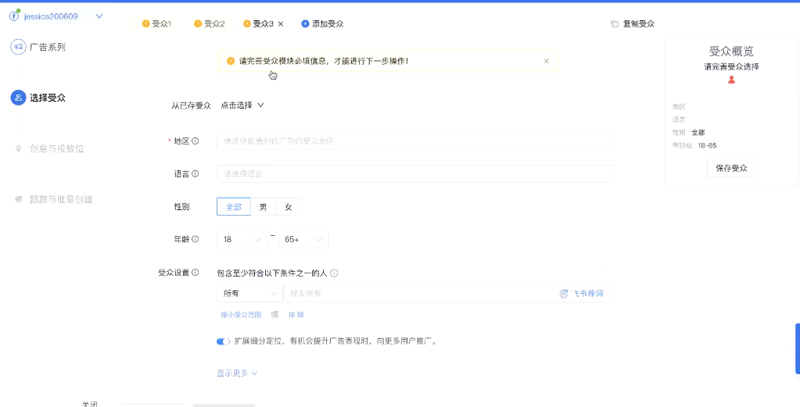
Task: Expand 显示更多 options
Action: (237, 373)
